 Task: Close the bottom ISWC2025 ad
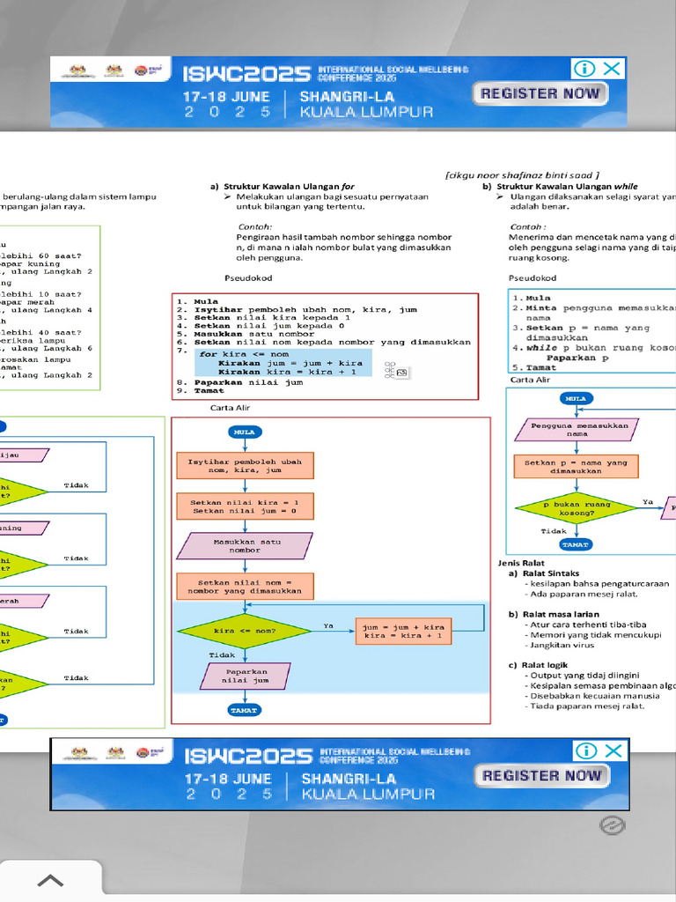pos(614,750)
